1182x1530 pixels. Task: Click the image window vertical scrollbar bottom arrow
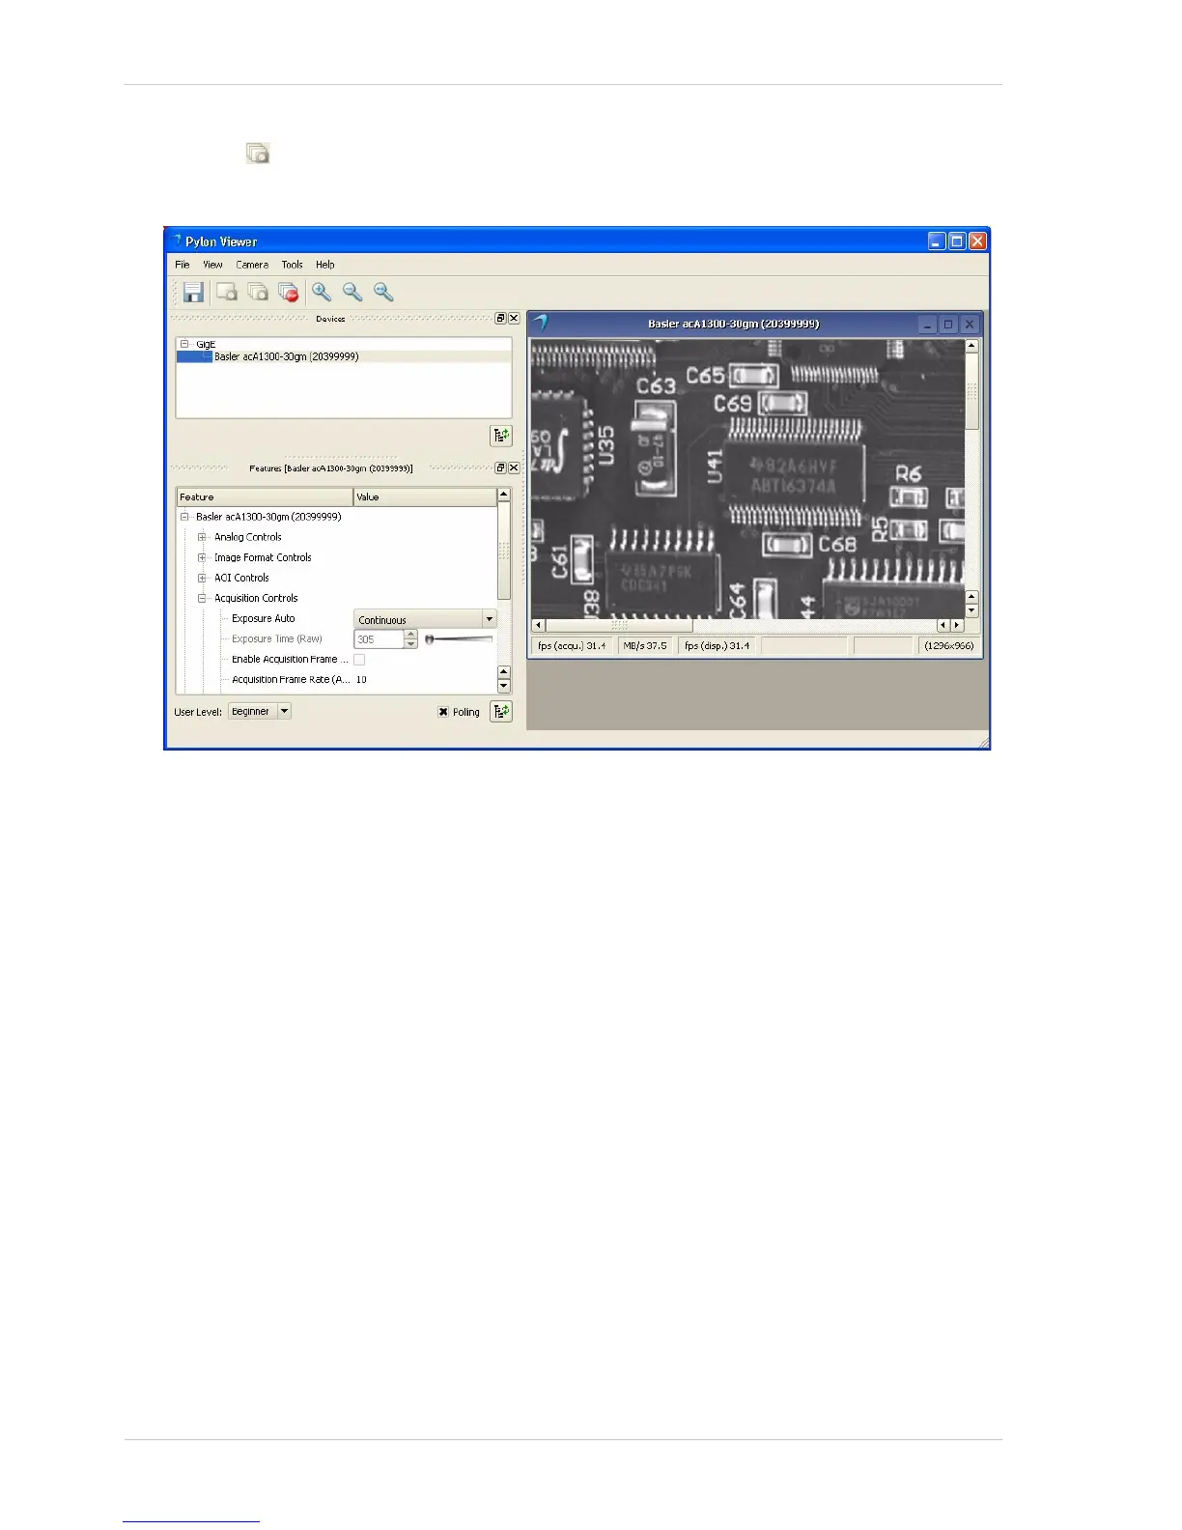pyautogui.click(x=971, y=611)
